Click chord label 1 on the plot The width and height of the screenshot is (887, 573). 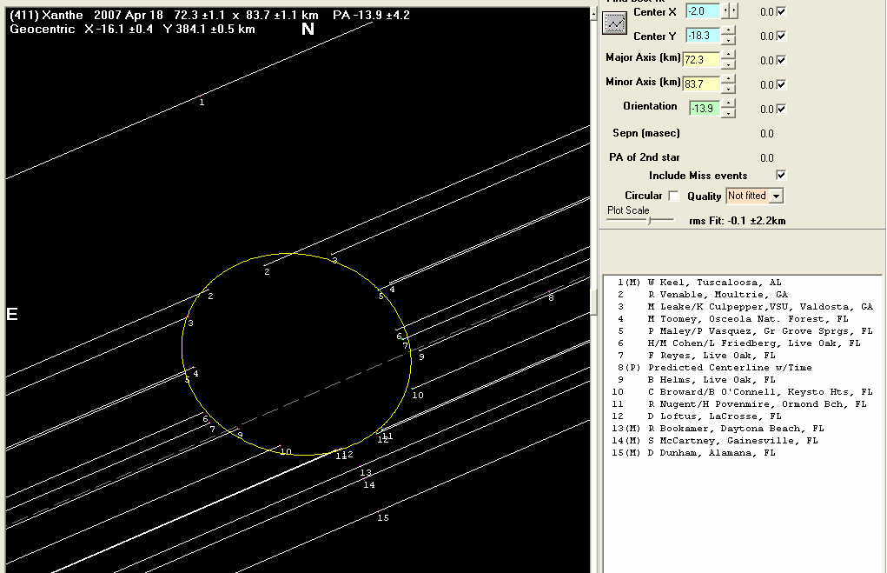(202, 103)
